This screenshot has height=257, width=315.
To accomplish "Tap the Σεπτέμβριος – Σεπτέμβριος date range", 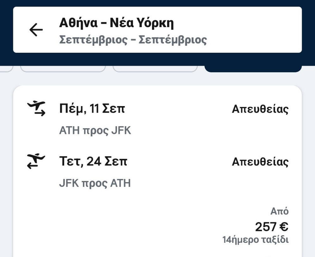I will pyautogui.click(x=133, y=40).
